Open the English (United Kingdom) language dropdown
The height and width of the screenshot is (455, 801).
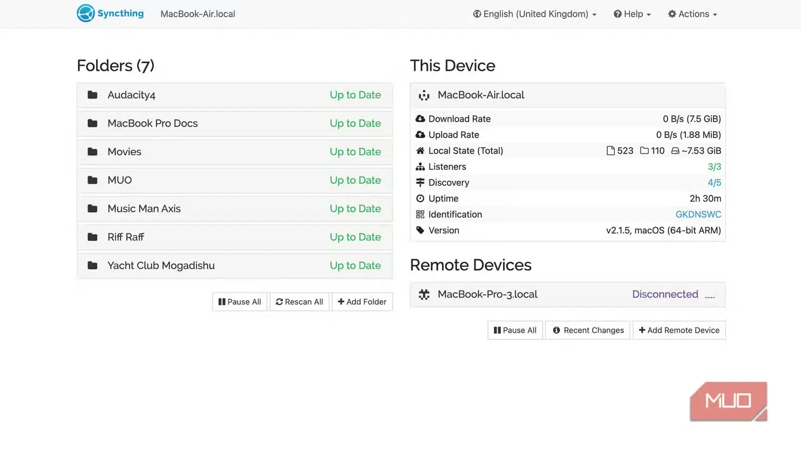pos(535,14)
